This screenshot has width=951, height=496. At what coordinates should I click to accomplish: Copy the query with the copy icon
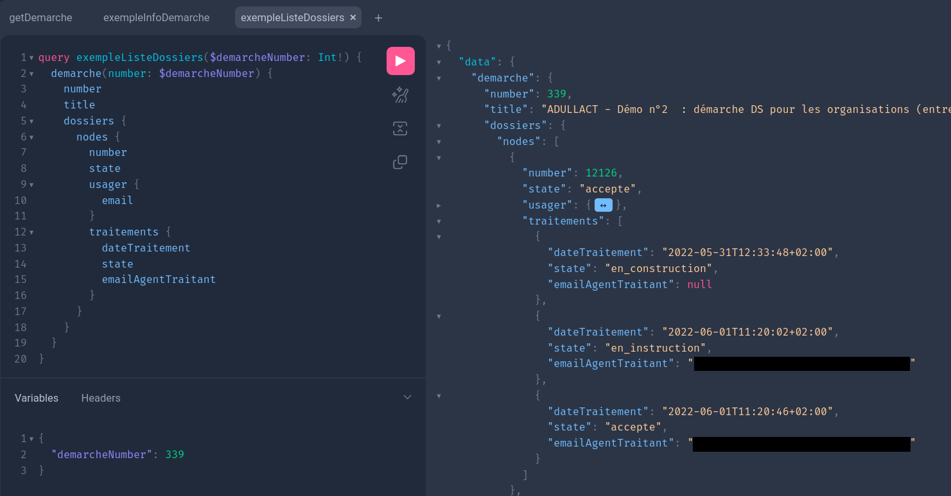pyautogui.click(x=400, y=162)
